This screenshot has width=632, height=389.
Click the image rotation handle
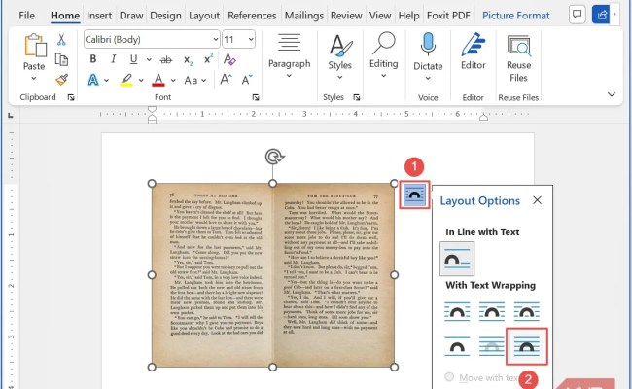274,157
